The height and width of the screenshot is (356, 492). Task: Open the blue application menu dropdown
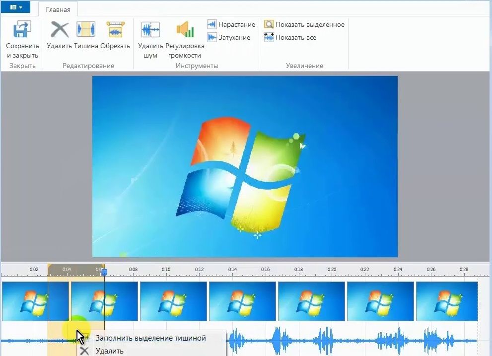pos(16,7)
